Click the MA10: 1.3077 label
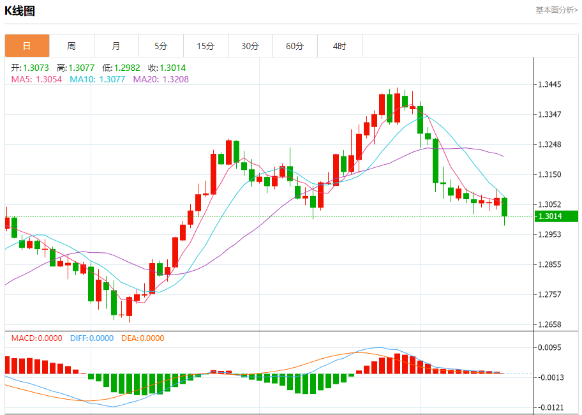The height and width of the screenshot is (415, 582). coord(98,79)
